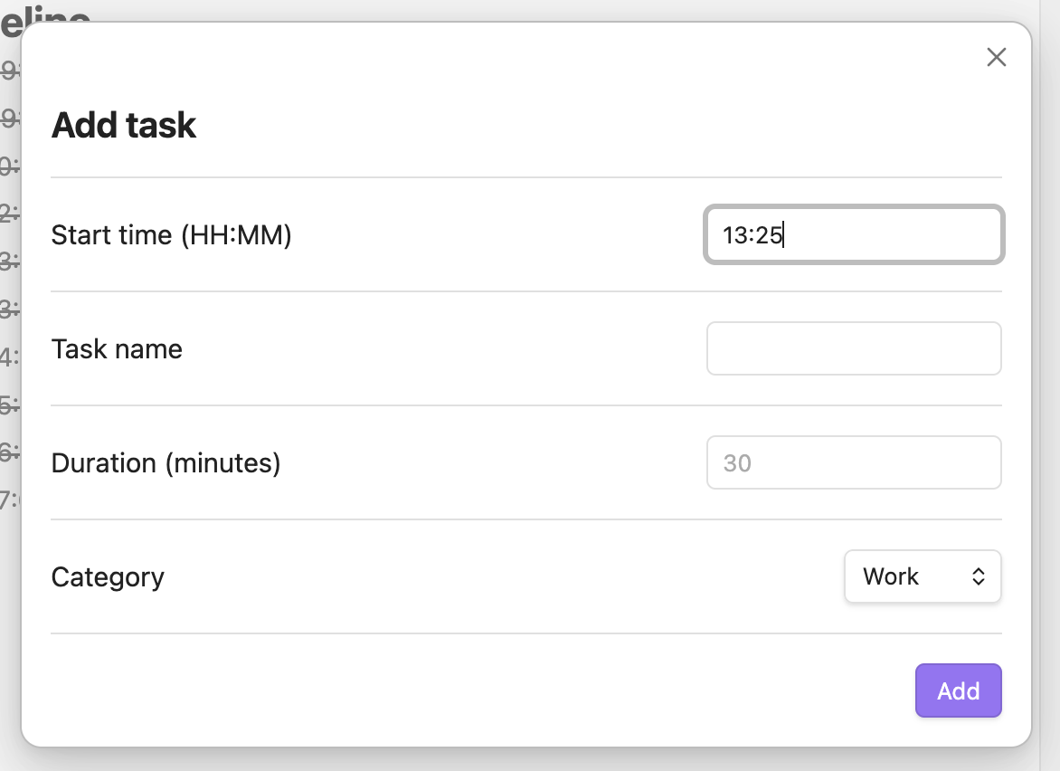Click the Start time (HH:MM) label
This screenshot has height=771, width=1060.
click(172, 235)
